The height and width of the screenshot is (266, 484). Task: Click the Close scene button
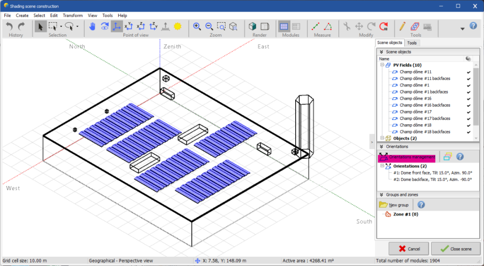[x=455, y=249]
